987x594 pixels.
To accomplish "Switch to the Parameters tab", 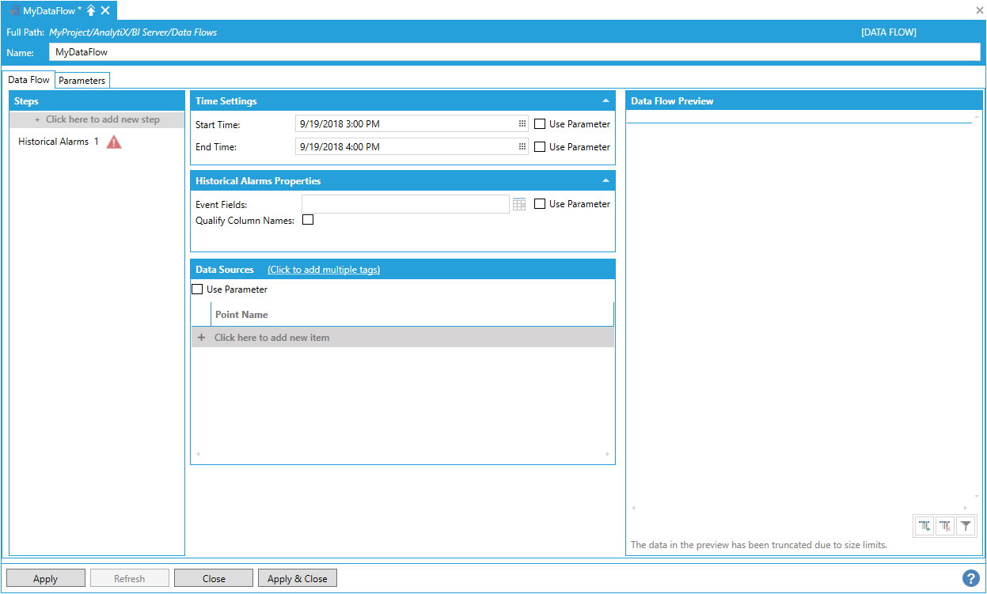I will 82,81.
